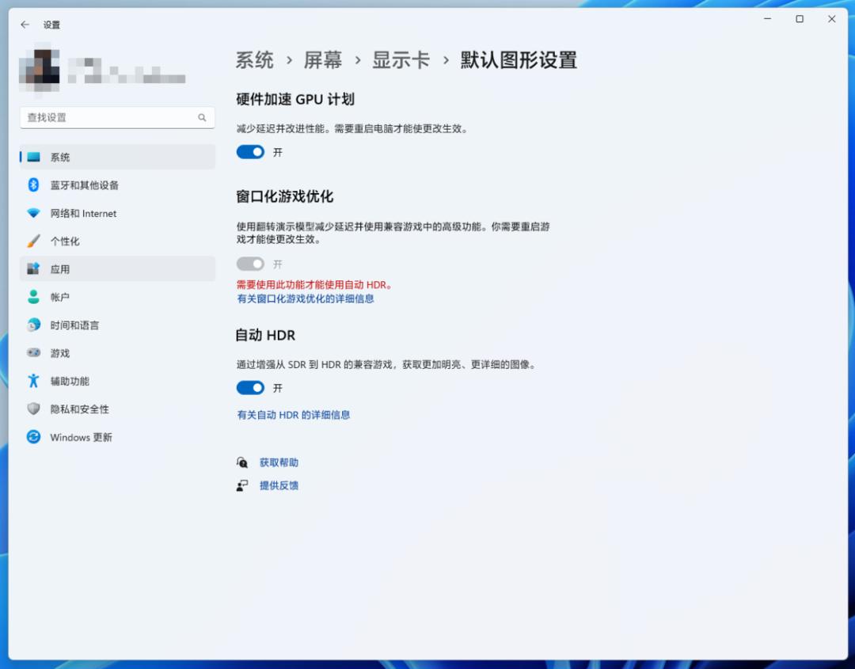Click the person icon beside 帐户
The width and height of the screenshot is (855, 669).
[x=34, y=297]
